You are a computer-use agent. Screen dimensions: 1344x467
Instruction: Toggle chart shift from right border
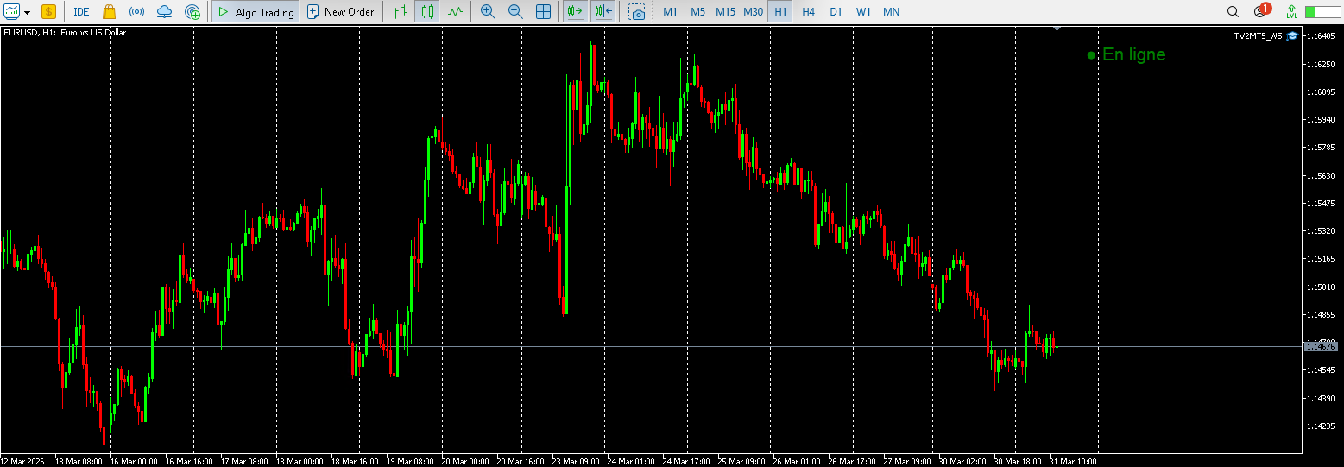[x=603, y=12]
